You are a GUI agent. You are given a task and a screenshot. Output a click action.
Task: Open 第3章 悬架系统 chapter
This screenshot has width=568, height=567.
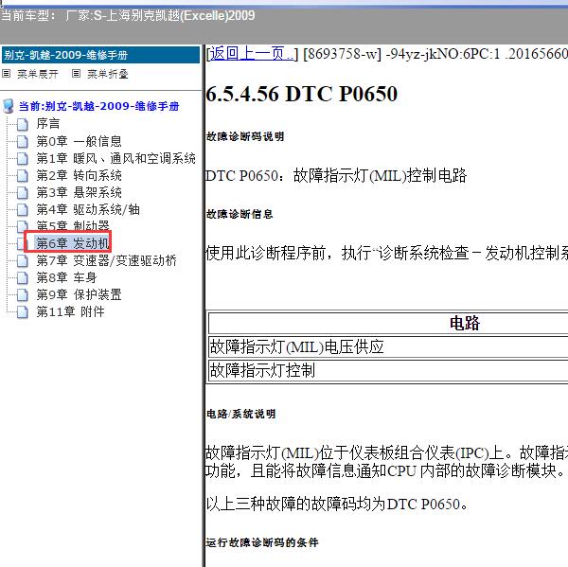pyautogui.click(x=79, y=192)
